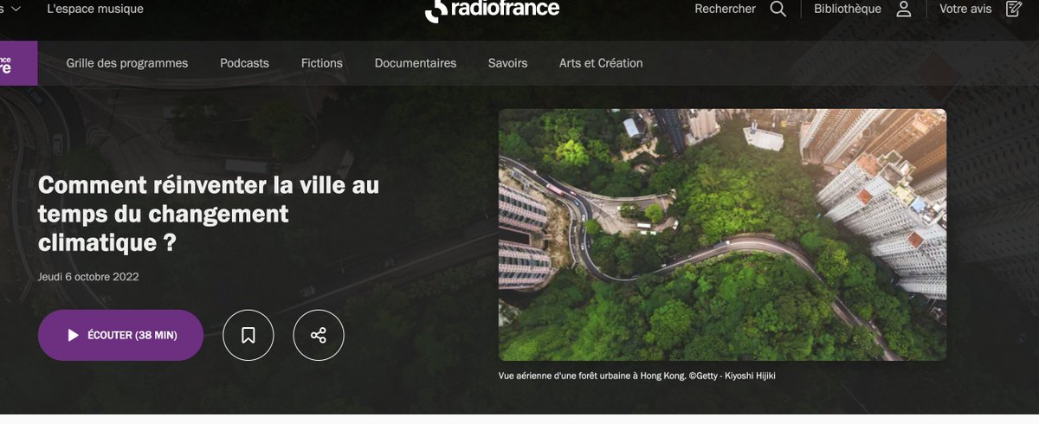The width and height of the screenshot is (1039, 424).
Task: Open the Documentaires menu item
Action: point(416,63)
